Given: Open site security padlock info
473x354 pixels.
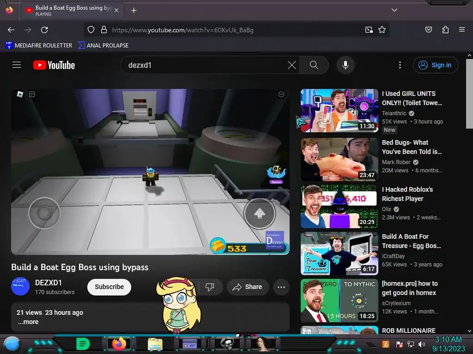Looking at the screenshot, I should [104, 30].
